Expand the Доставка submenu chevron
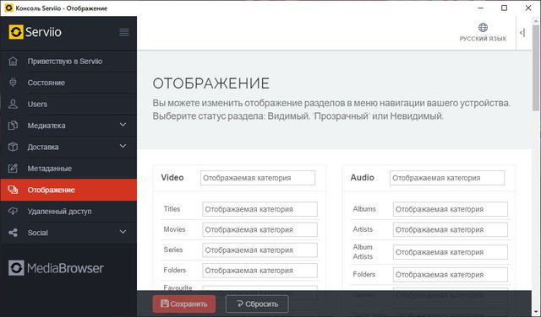Viewport: 541px width, 317px height. coord(123,146)
